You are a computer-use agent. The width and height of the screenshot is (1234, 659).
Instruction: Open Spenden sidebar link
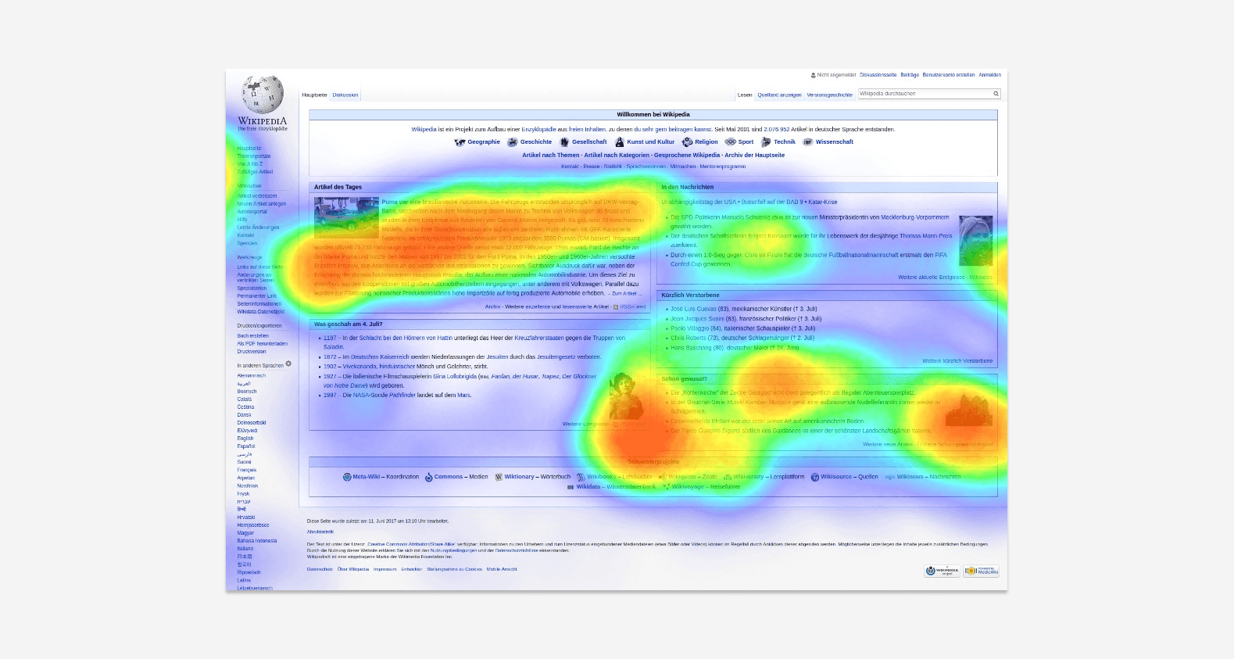247,243
